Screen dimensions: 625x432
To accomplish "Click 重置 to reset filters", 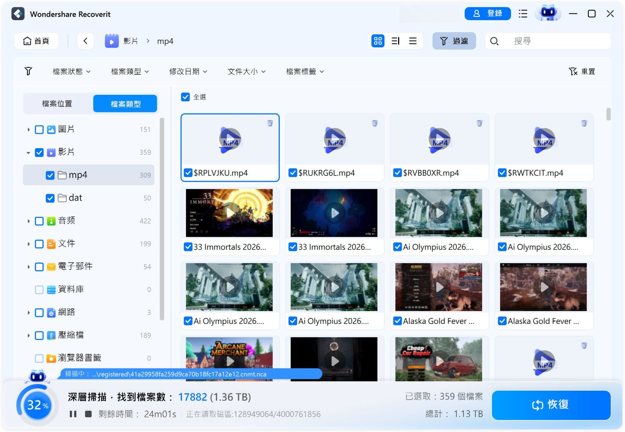I will pyautogui.click(x=582, y=71).
